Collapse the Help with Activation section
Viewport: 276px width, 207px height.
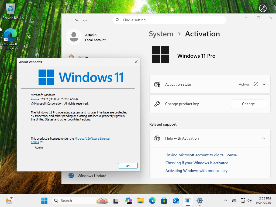264,138
